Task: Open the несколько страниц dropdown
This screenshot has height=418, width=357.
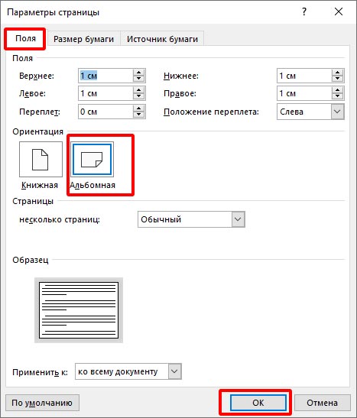Action: 191,219
